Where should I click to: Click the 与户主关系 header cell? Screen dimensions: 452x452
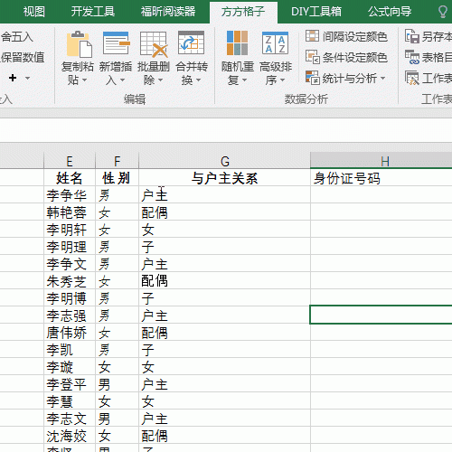[x=224, y=178]
